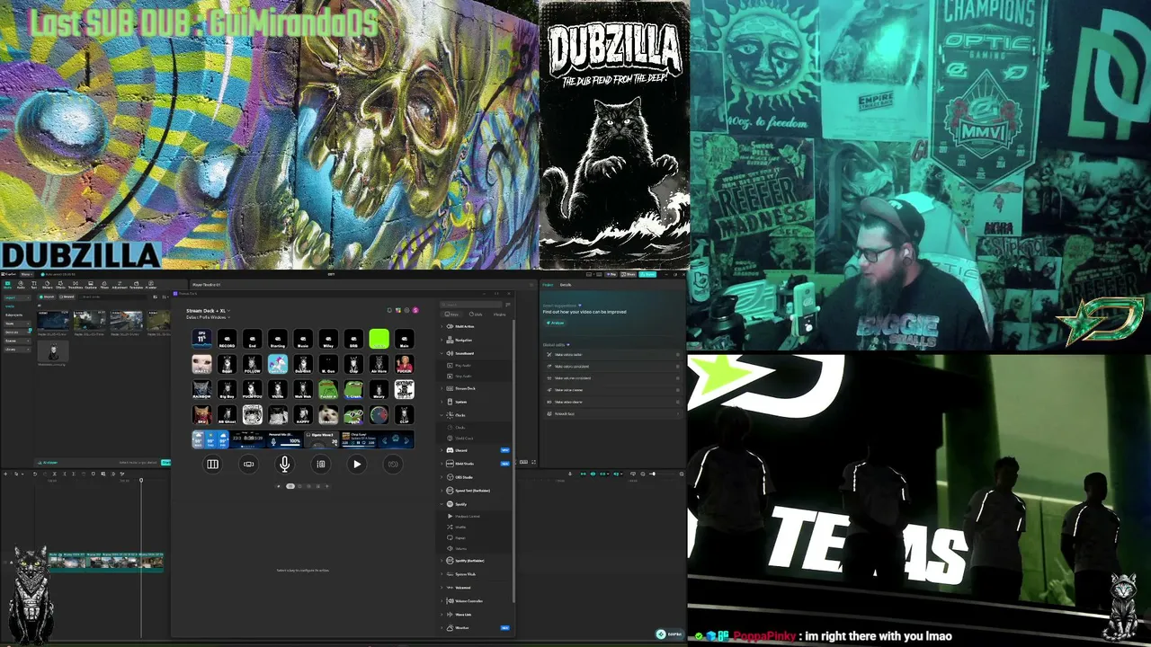The width and height of the screenshot is (1151, 647).
Task: Toggle the 'Make colors better' global edit
Action: 613,355
